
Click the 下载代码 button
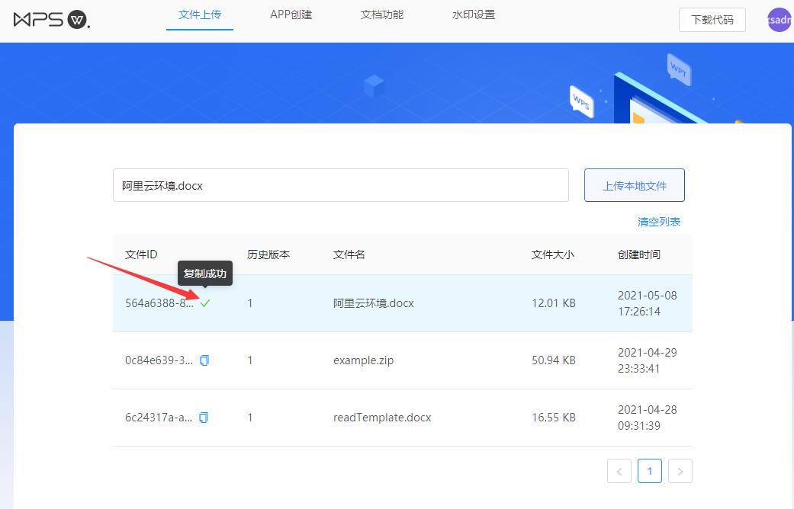[x=712, y=20]
